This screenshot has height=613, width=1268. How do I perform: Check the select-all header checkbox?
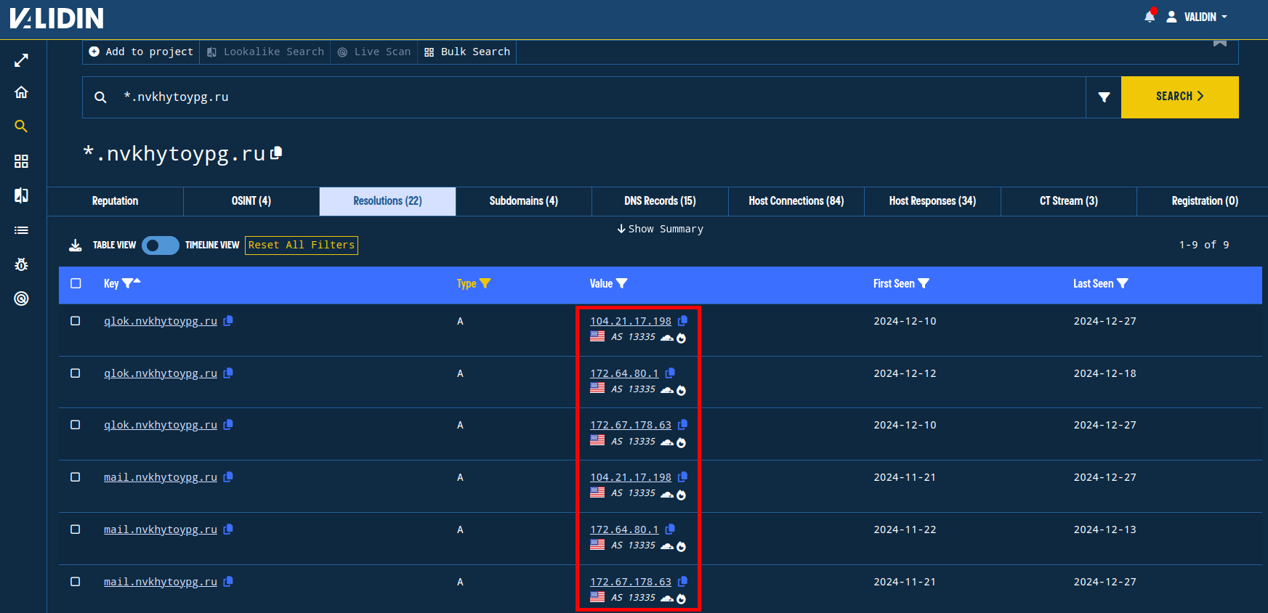click(76, 284)
